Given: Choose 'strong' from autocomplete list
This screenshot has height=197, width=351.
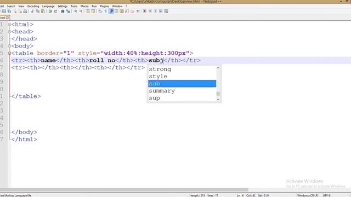Looking at the screenshot, I should 182,69.
